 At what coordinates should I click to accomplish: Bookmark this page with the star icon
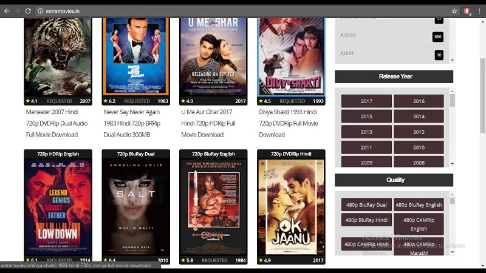pos(454,11)
